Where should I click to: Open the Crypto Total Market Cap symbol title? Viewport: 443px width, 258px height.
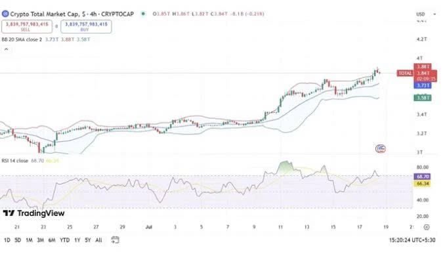click(x=72, y=14)
